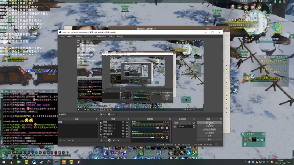Move the source down in the Sources list
This screenshot has height=165, width=294.
[x=118, y=140]
